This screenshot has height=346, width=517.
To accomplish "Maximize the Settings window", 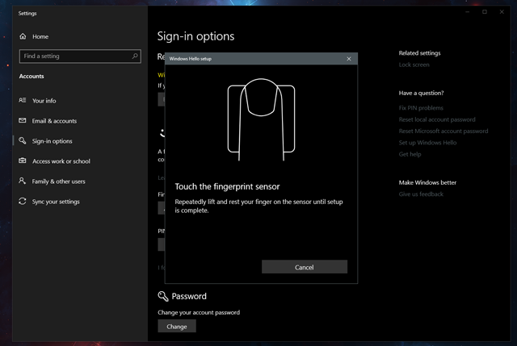I will coord(484,12).
